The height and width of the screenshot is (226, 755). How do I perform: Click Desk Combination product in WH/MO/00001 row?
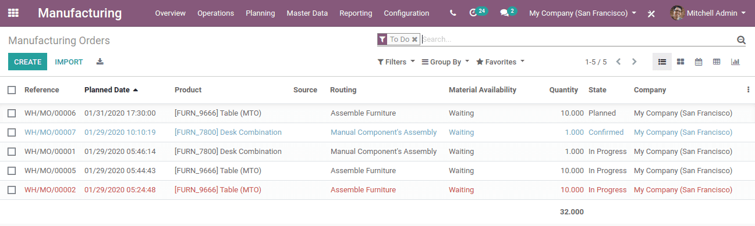coord(228,152)
